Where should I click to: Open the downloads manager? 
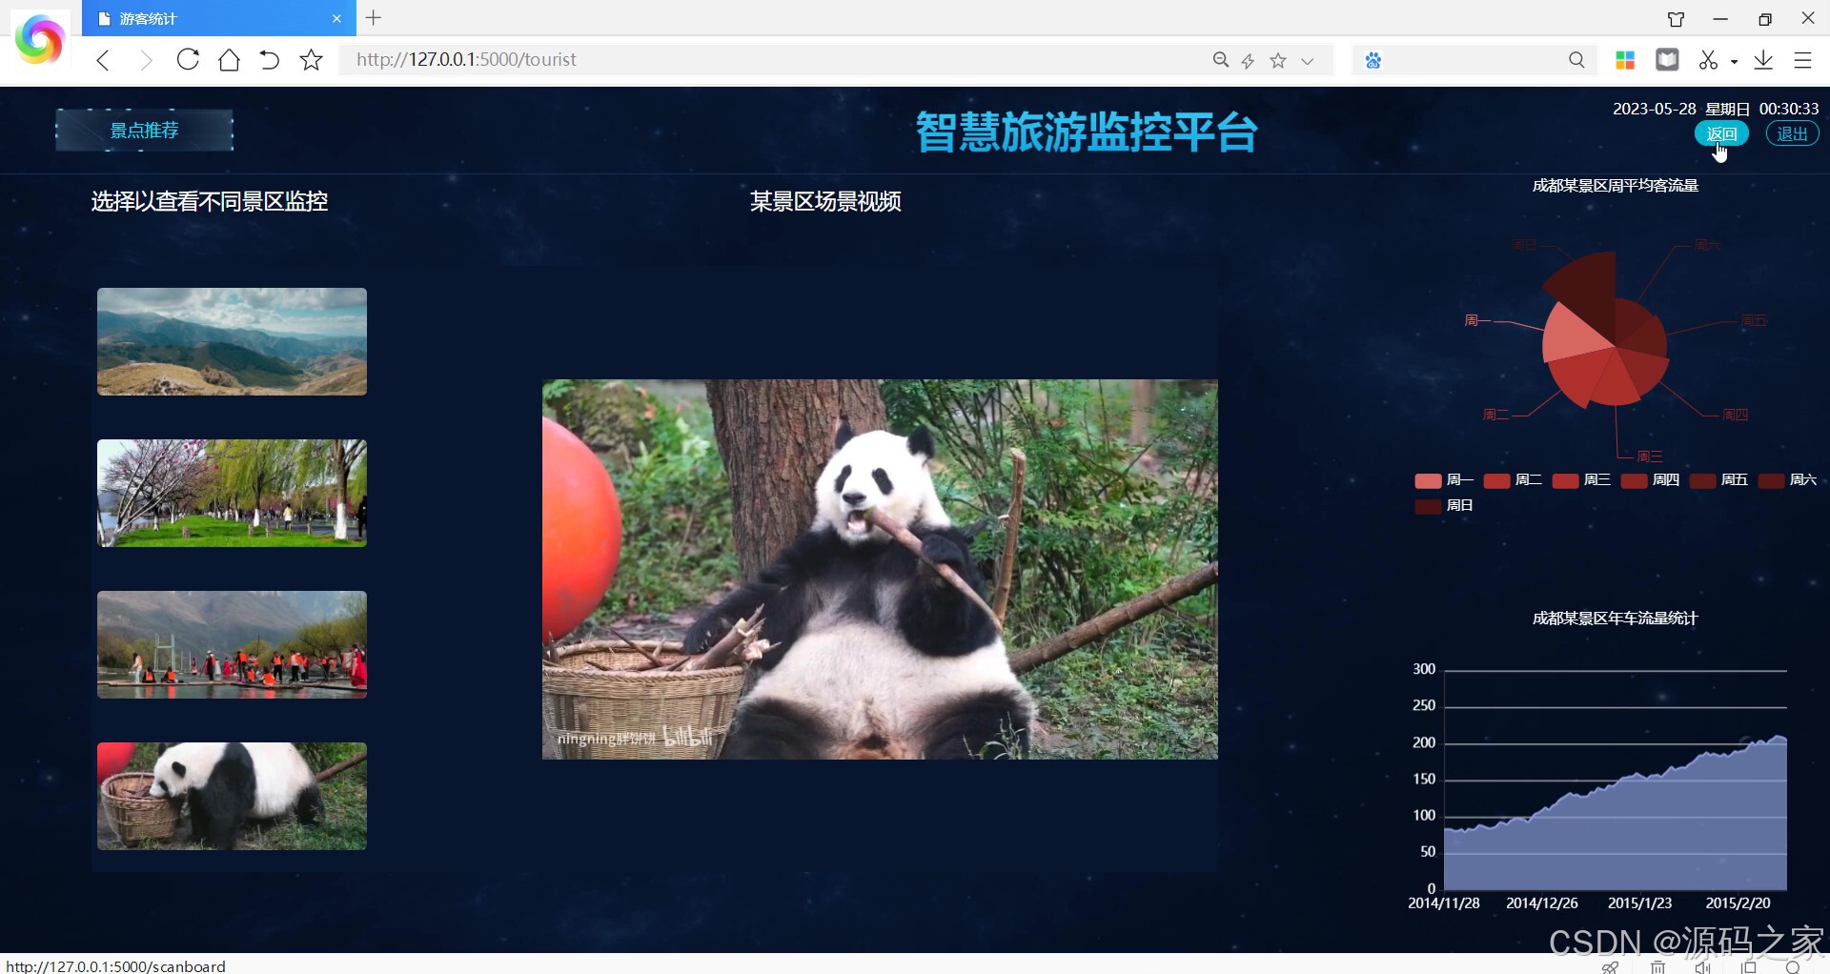tap(1763, 60)
